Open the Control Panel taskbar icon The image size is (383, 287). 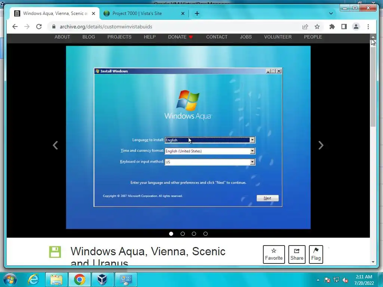click(126, 280)
